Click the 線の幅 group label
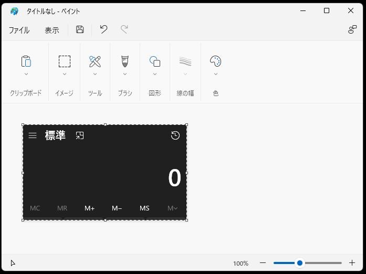 coord(185,93)
